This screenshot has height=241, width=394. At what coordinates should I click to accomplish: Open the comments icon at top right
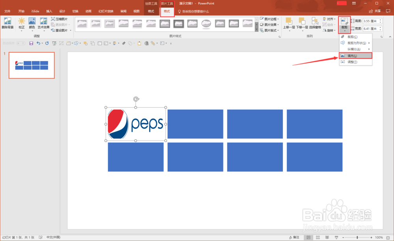point(388,11)
